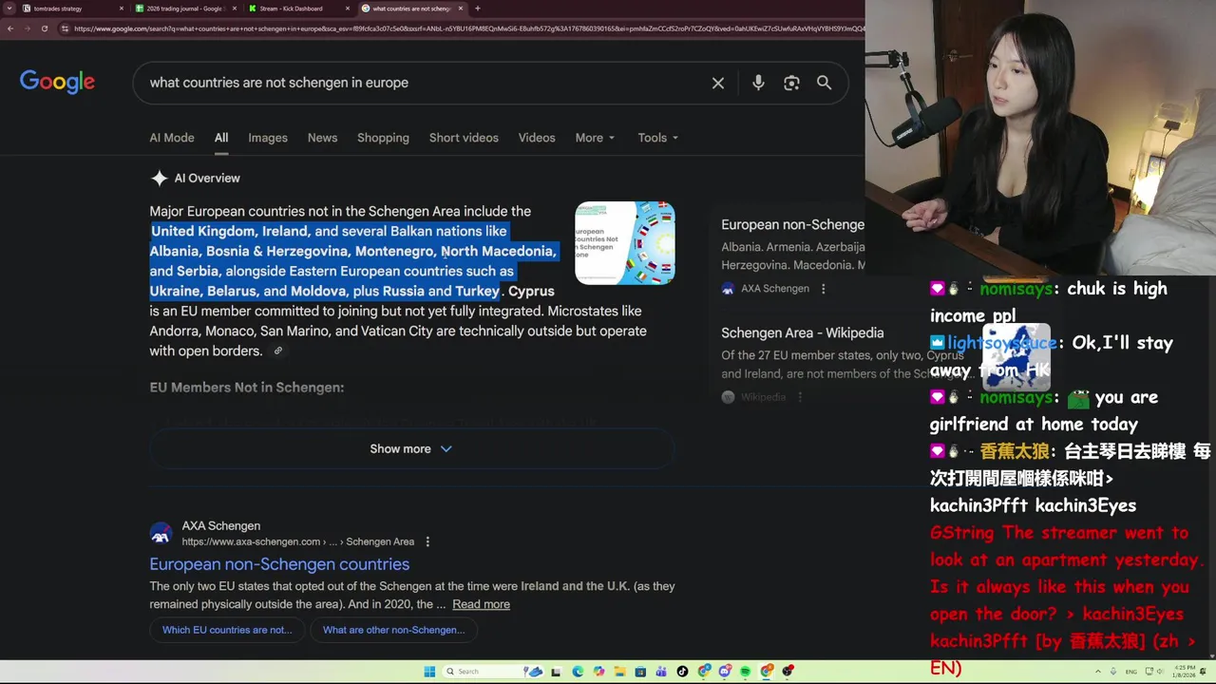Image resolution: width=1216 pixels, height=684 pixels.
Task: Open Microsoft Teams from taskbar
Action: point(661,672)
